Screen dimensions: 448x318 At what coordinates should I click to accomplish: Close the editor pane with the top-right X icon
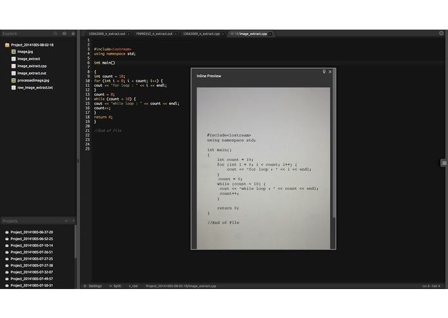[x=441, y=33]
